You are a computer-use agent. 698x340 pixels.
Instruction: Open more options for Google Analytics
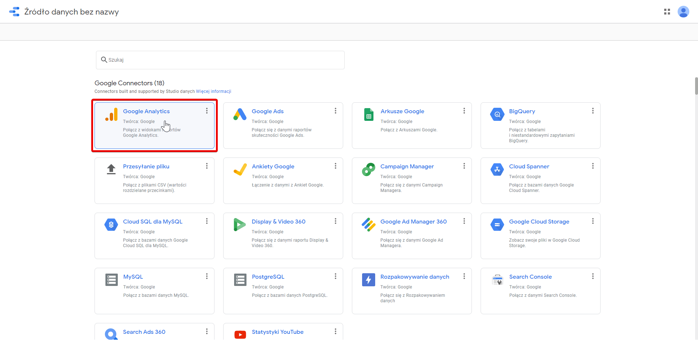(207, 111)
